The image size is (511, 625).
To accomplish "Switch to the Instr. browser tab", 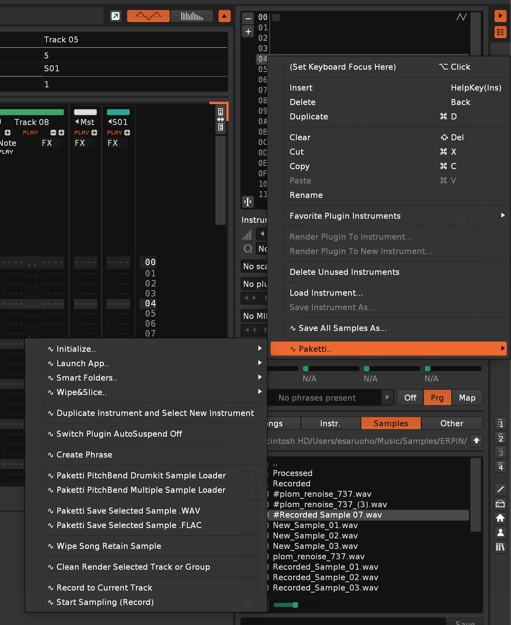I will tap(330, 423).
